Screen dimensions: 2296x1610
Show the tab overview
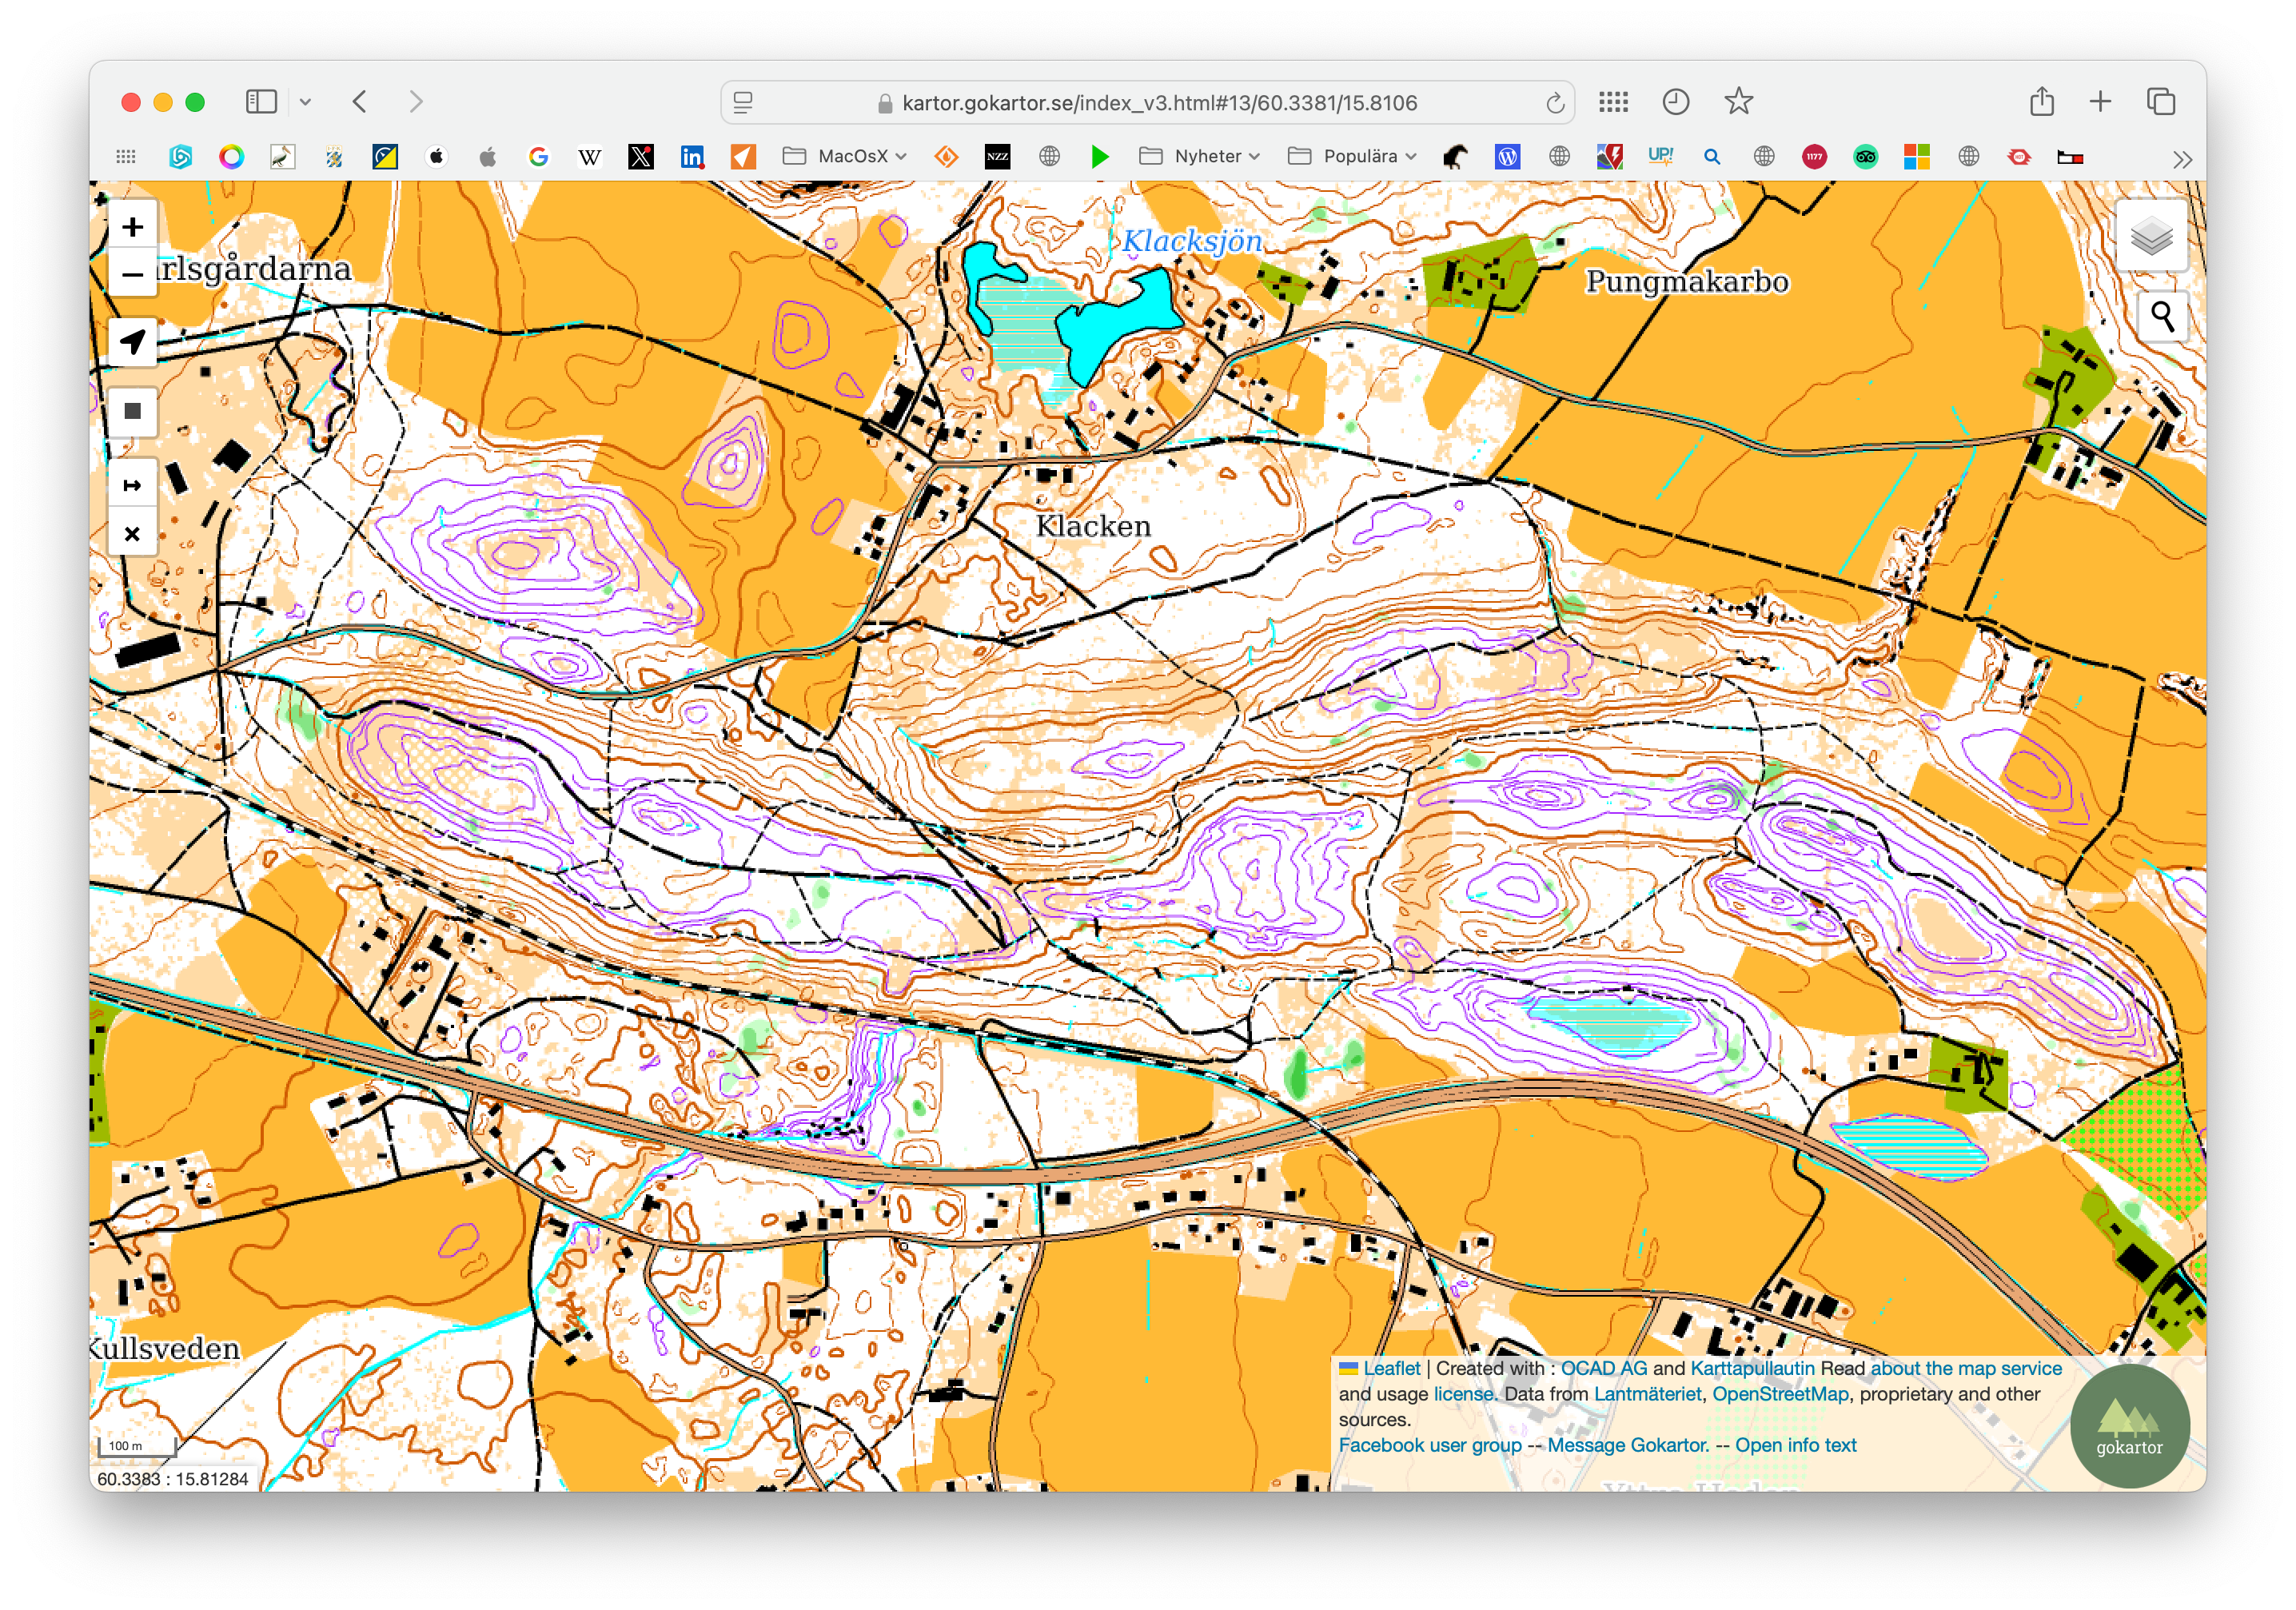pyautogui.click(x=2161, y=102)
